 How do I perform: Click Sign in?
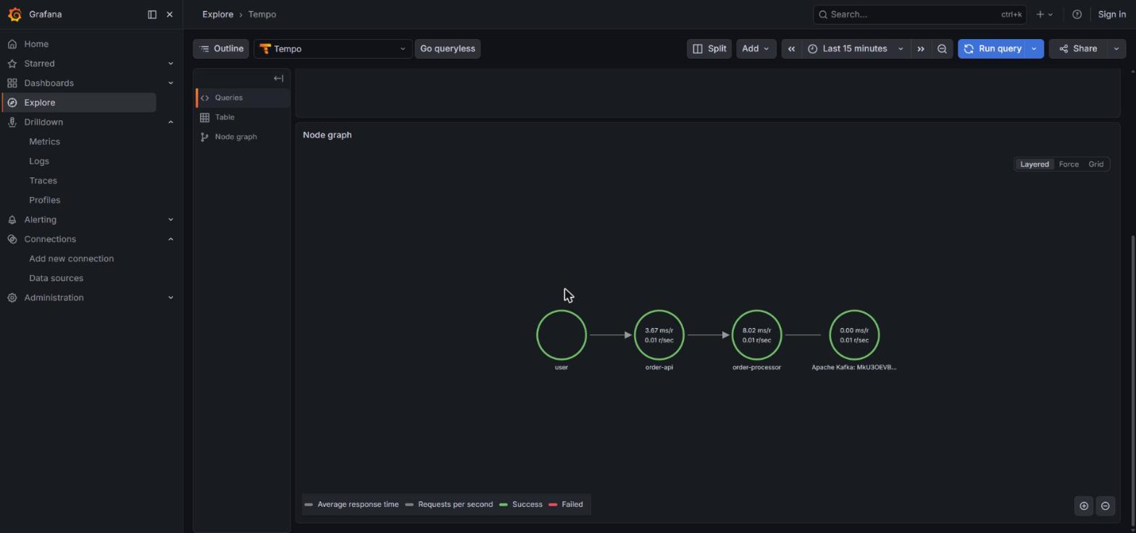coord(1111,14)
